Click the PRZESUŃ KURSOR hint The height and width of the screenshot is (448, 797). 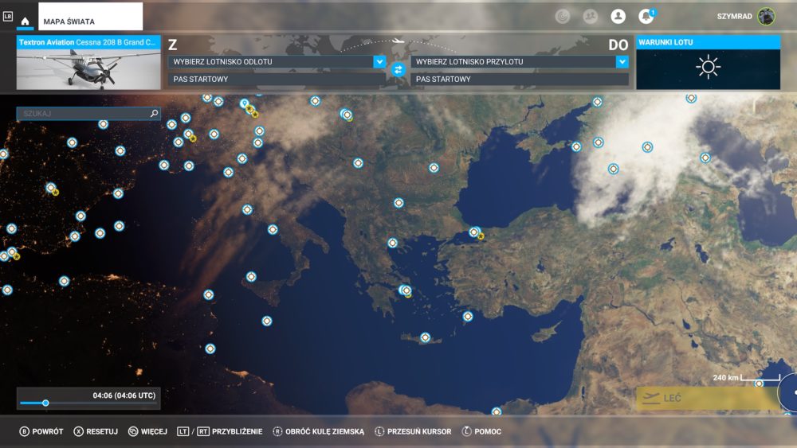413,431
